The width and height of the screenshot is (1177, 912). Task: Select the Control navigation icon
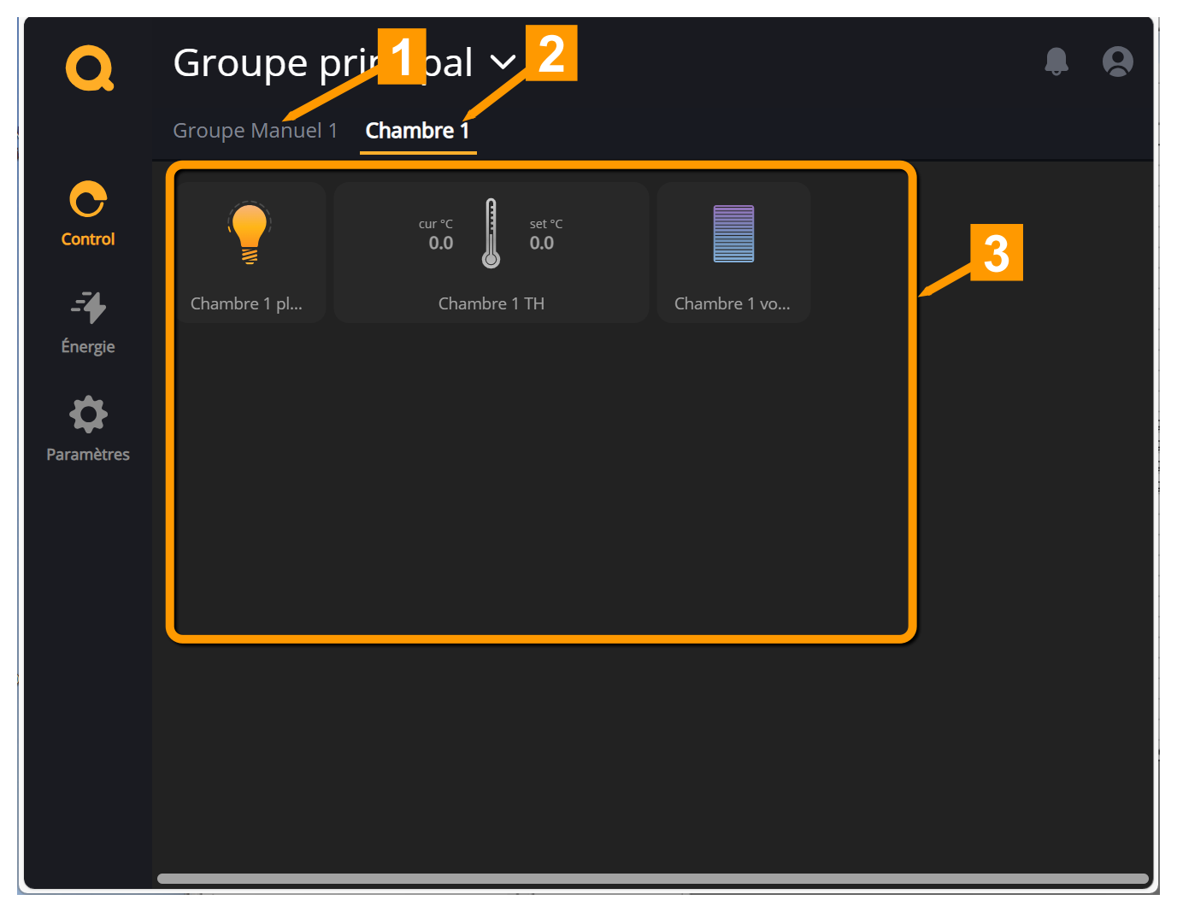pyautogui.click(x=88, y=200)
